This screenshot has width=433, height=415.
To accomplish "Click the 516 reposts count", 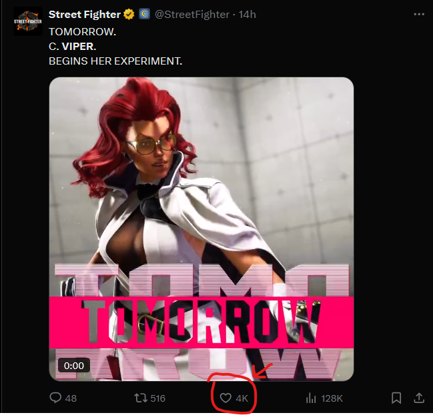I will click(x=158, y=398).
